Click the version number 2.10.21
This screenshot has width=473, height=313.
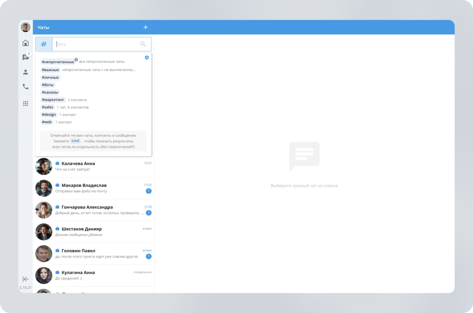(25, 288)
